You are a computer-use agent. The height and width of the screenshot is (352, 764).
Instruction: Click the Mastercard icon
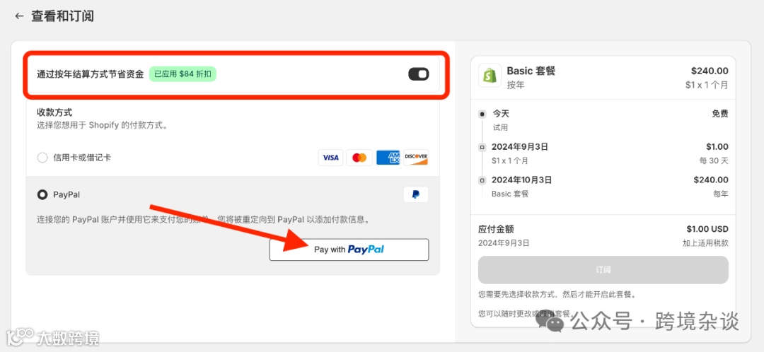click(x=359, y=158)
